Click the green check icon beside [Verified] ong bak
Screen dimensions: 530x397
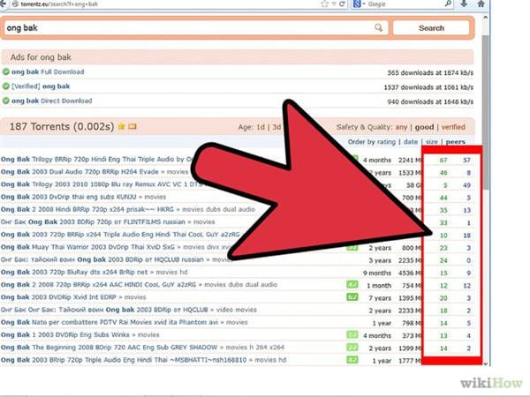coord(6,86)
